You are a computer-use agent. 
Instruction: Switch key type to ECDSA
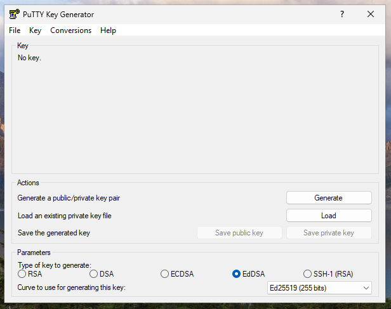coord(165,274)
